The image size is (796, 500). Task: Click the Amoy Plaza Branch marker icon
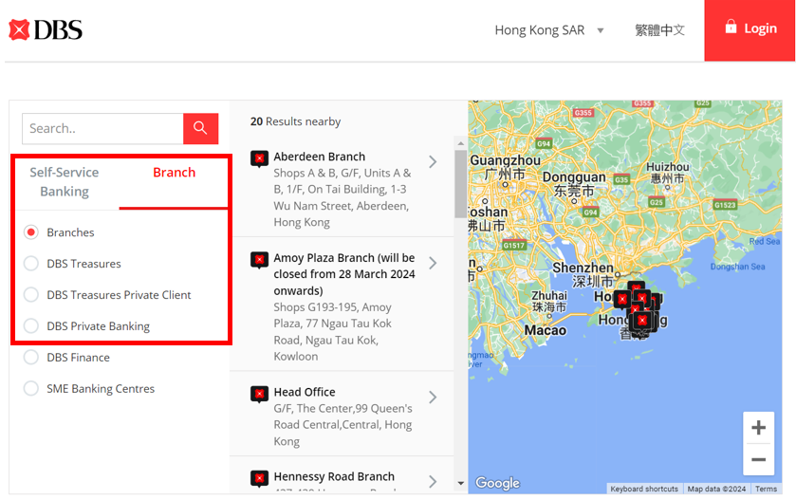[259, 259]
